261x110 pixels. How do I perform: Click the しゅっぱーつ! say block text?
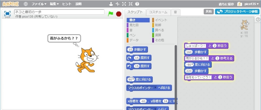tap(195, 46)
